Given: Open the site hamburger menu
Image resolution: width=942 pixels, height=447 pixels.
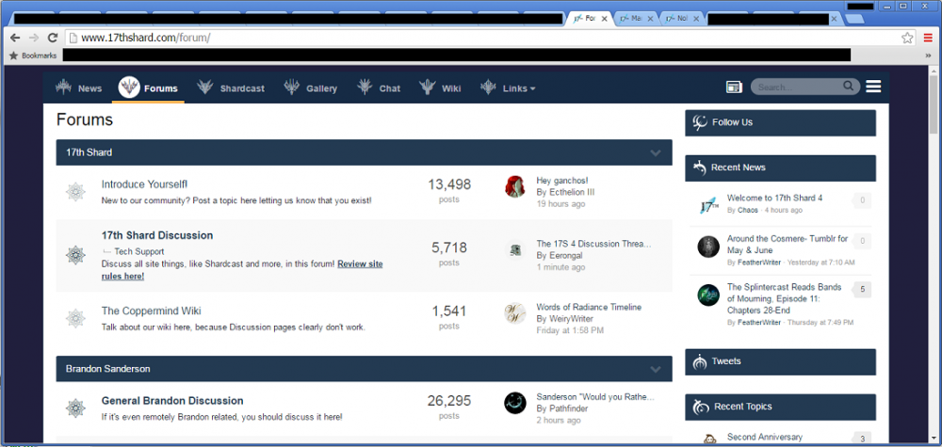Looking at the screenshot, I should (873, 87).
